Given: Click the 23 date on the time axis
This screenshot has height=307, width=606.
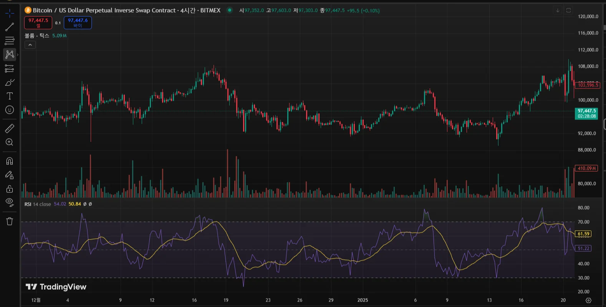Looking at the screenshot, I should pyautogui.click(x=268, y=300).
